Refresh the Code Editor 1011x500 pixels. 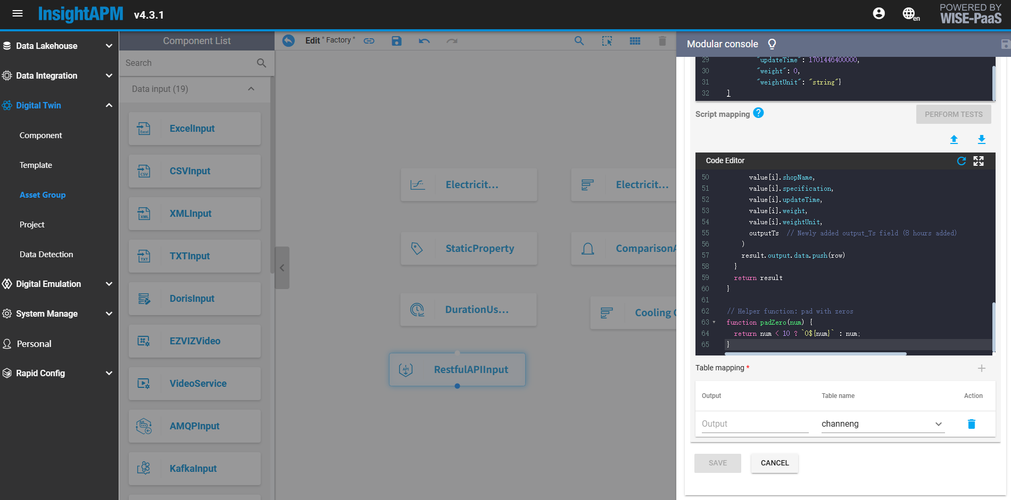point(961,161)
